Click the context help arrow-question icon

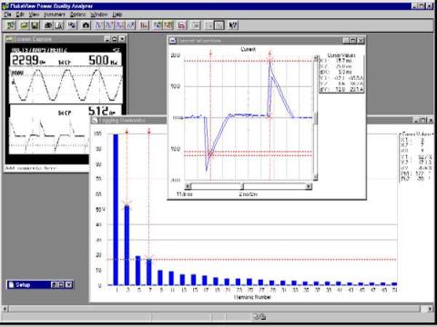(233, 25)
